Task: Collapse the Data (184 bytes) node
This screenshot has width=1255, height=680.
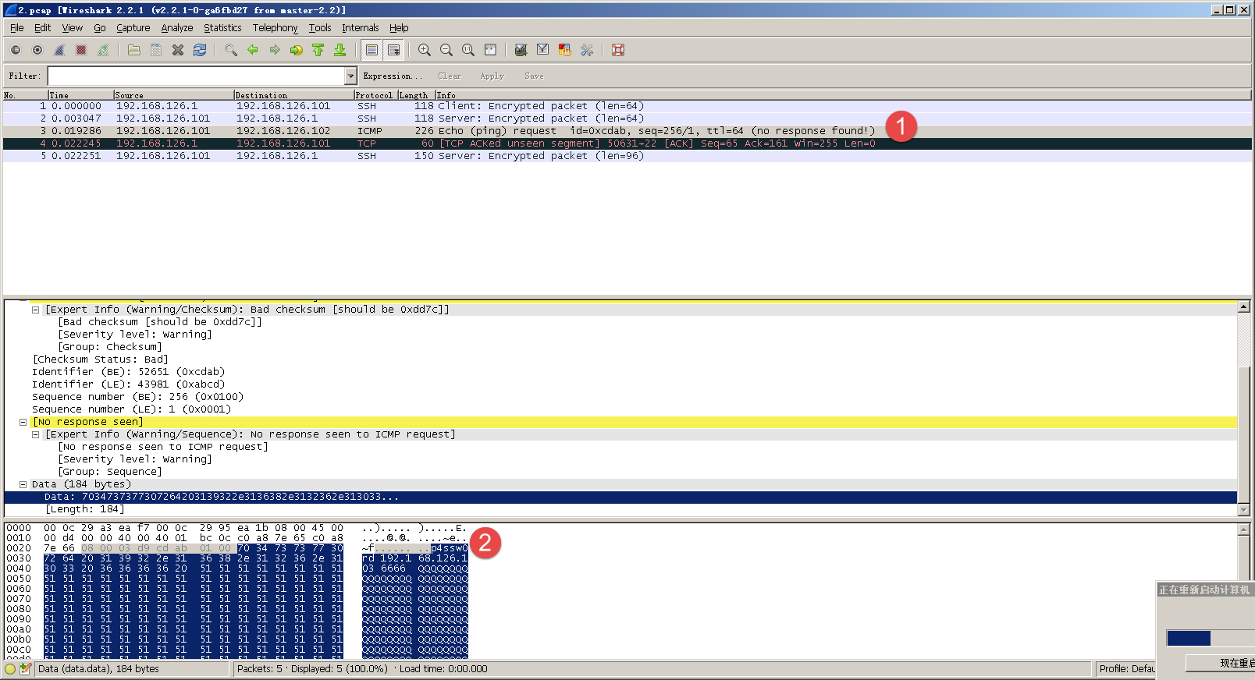Action: tap(23, 484)
